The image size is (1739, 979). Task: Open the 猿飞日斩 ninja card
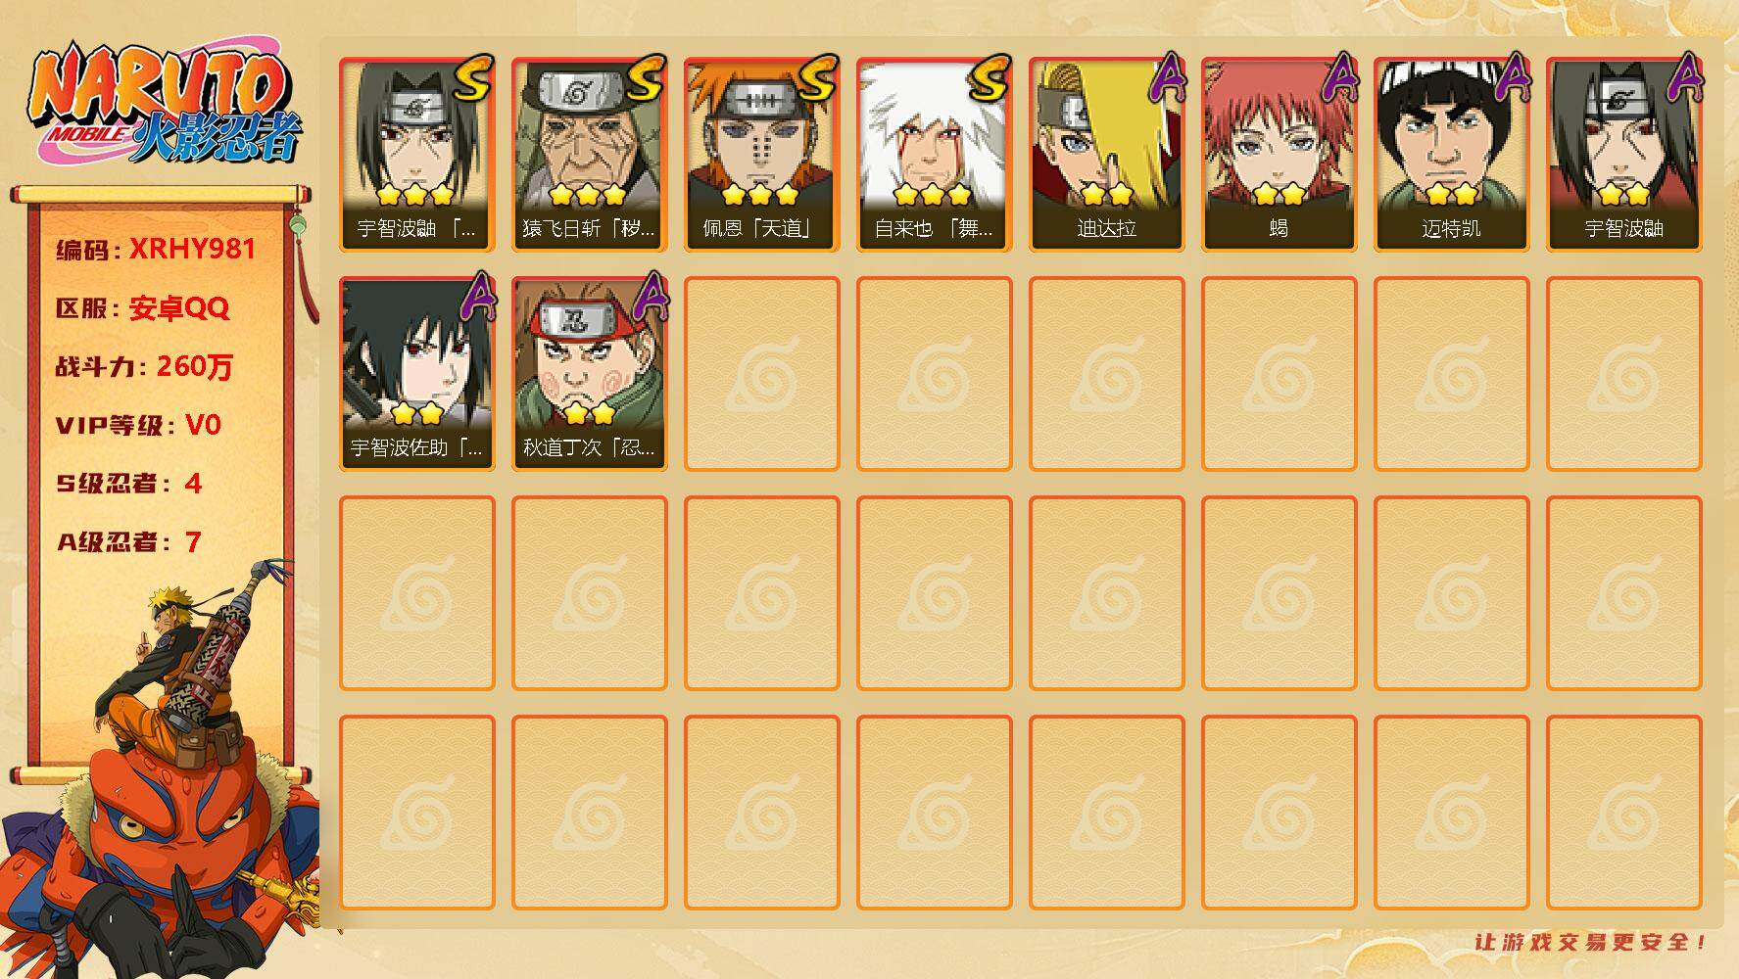tap(590, 155)
